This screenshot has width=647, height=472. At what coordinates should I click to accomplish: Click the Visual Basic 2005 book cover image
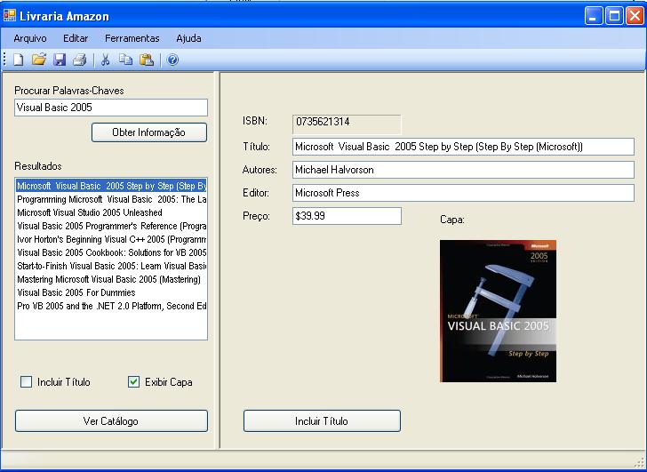point(498,311)
